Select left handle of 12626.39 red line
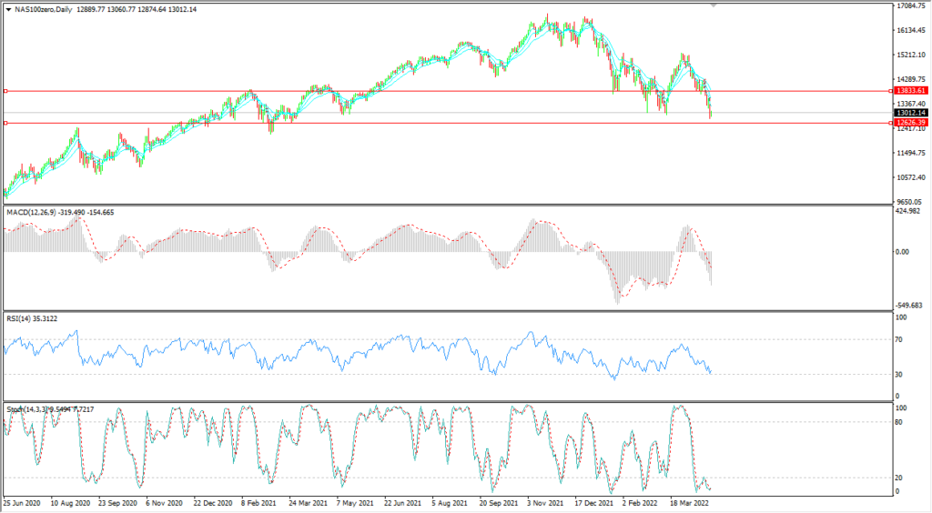This screenshot has height=513, width=932. 5,123
